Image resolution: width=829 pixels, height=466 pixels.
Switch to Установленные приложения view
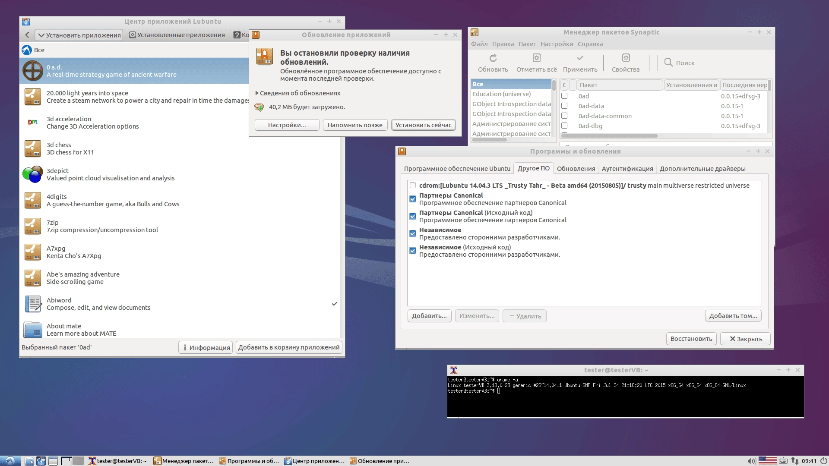coord(177,35)
